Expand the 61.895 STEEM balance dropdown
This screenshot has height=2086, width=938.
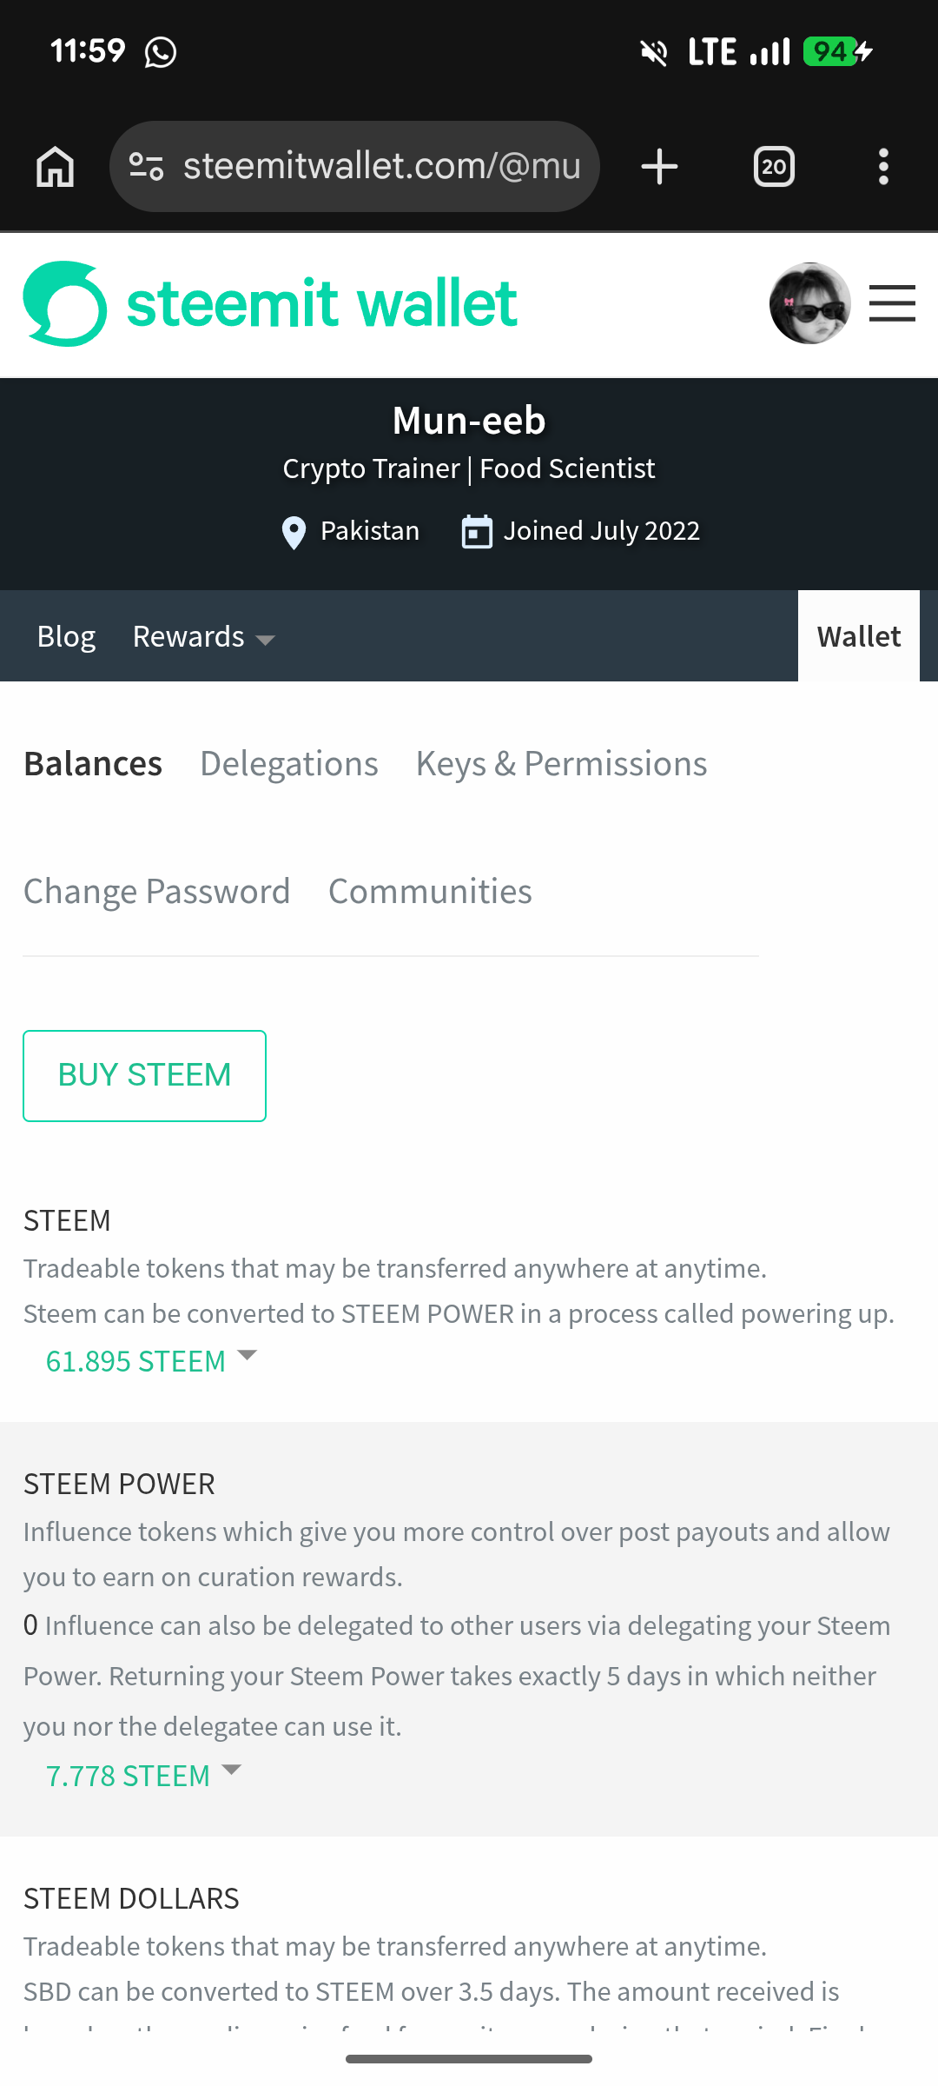coord(152,1360)
